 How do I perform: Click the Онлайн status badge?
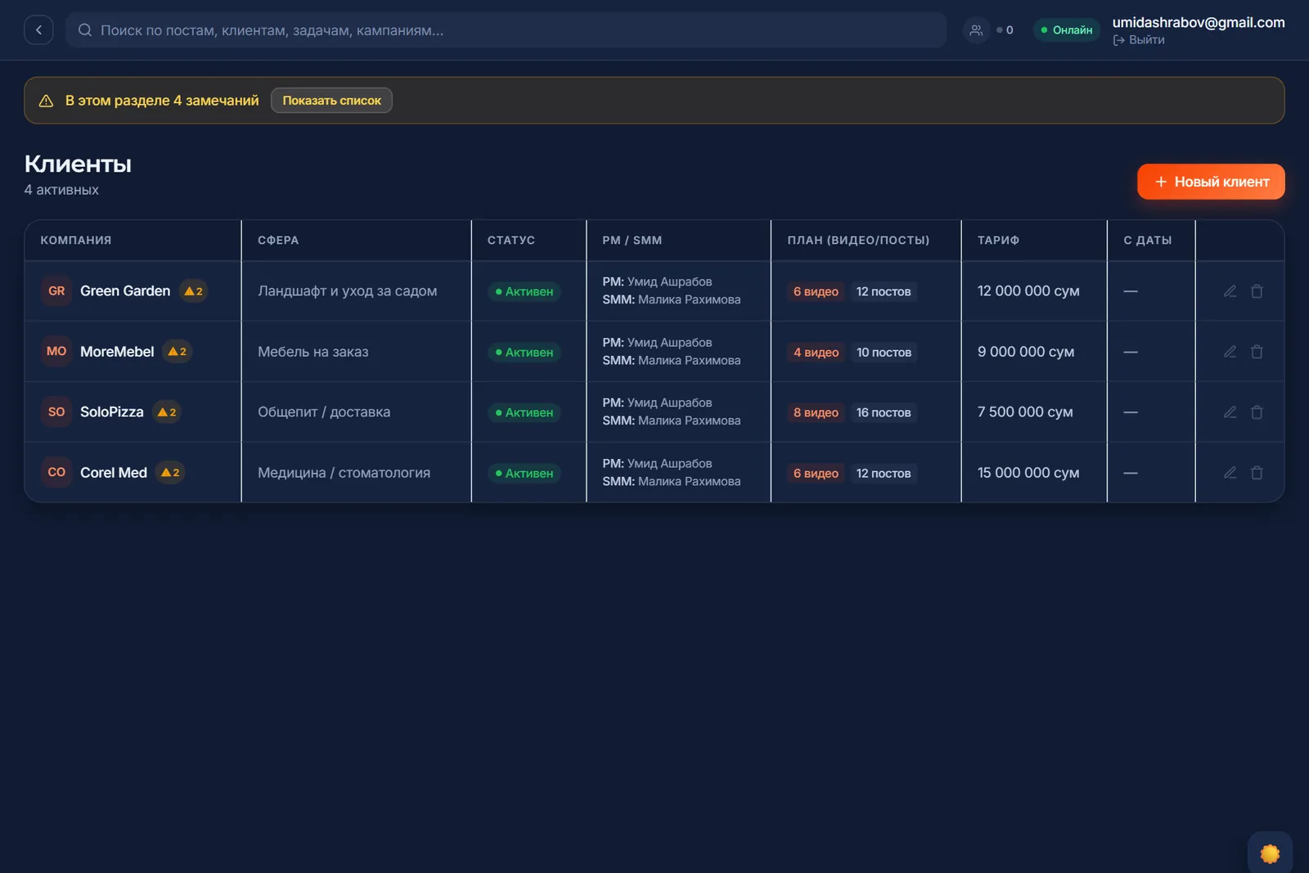click(x=1067, y=30)
